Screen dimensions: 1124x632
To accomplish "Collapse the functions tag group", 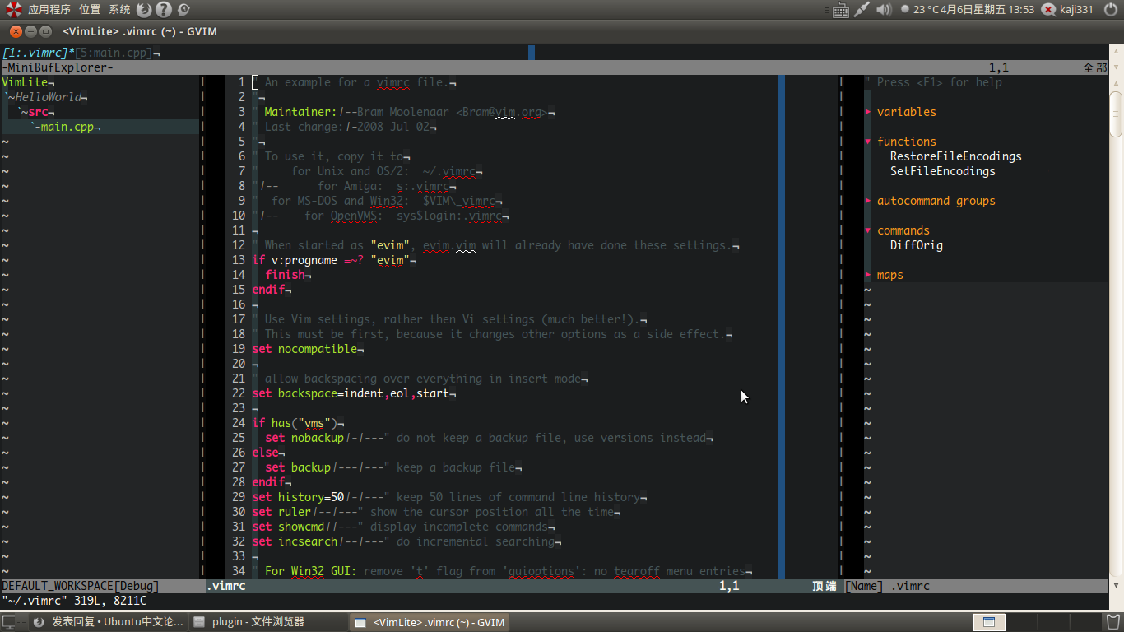I will [868, 142].
